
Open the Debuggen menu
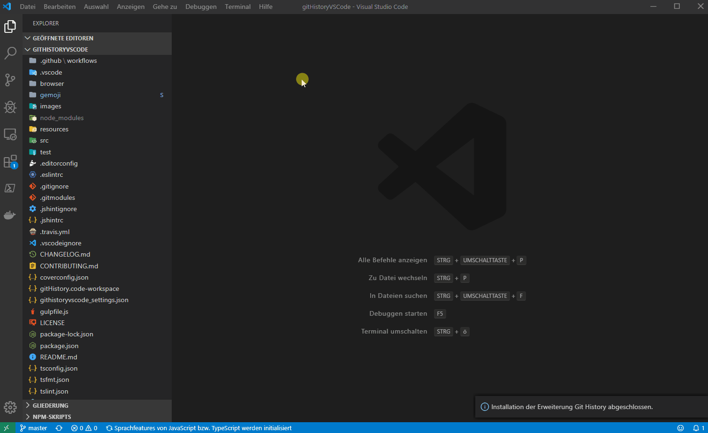201,7
